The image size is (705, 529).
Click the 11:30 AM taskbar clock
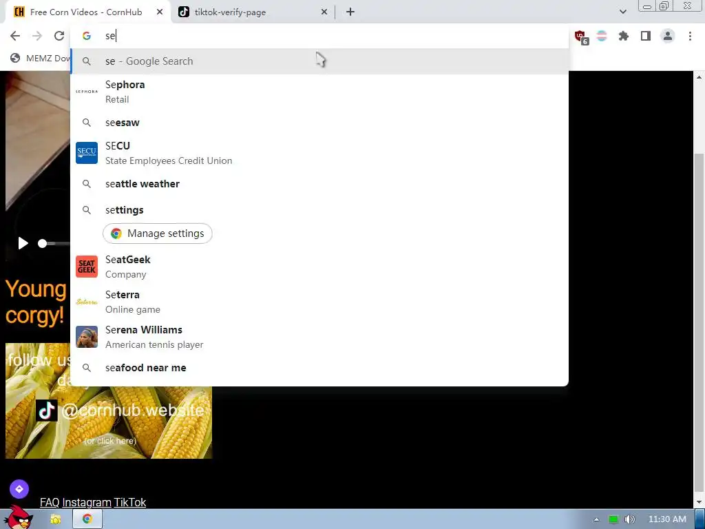[667, 519]
